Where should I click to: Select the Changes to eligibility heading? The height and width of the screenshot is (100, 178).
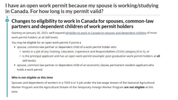tap(82, 24)
